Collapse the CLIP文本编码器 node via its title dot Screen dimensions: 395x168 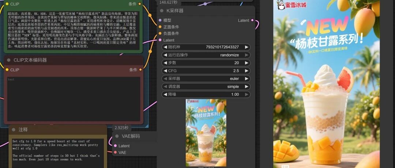pyautogui.click(x=9, y=60)
